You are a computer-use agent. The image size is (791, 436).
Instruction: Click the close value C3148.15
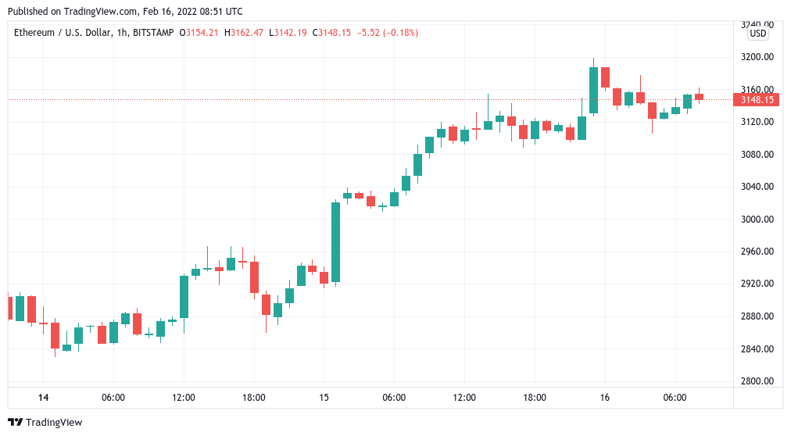coord(332,33)
